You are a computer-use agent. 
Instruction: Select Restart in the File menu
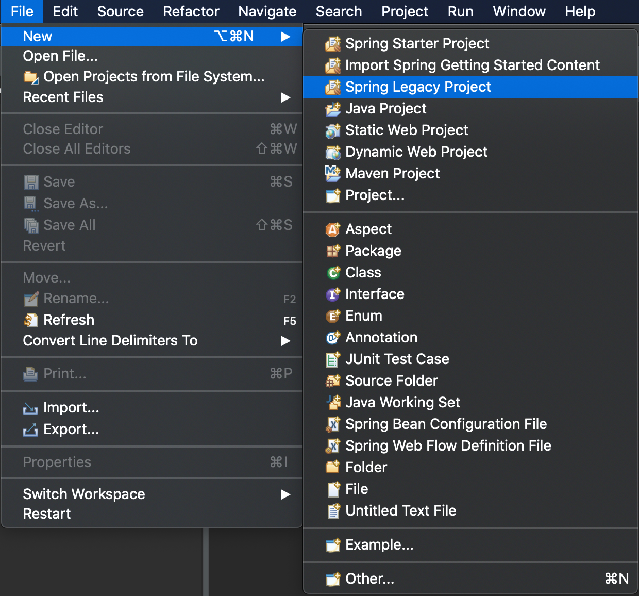pos(152,514)
